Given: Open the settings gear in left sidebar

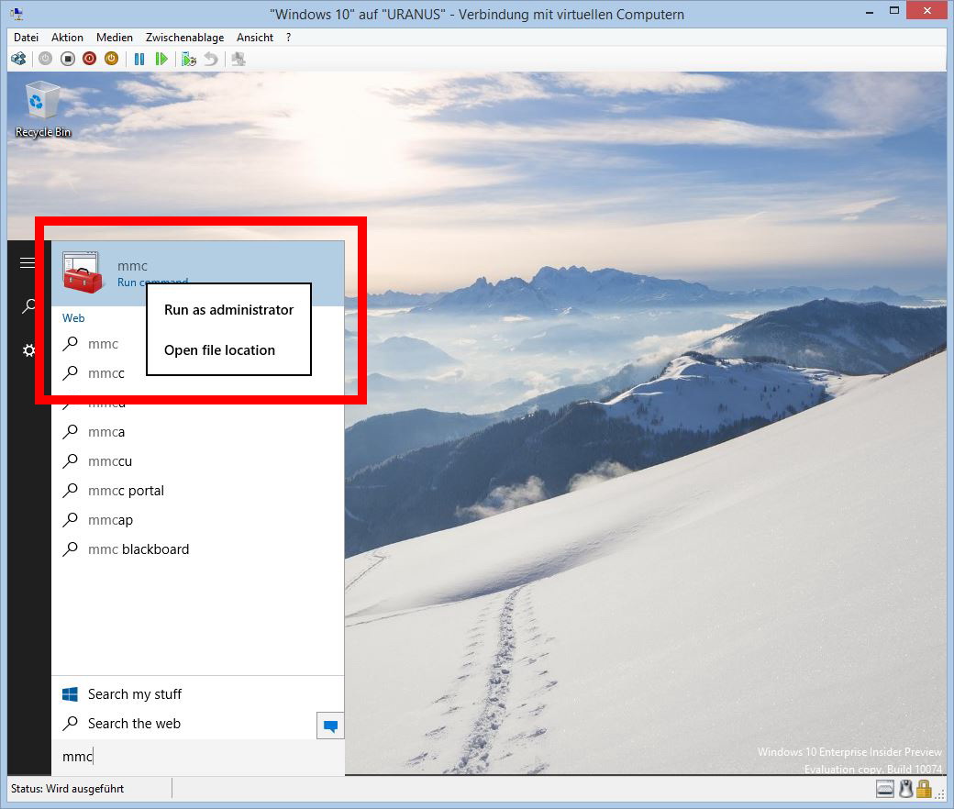Looking at the screenshot, I should (28, 350).
